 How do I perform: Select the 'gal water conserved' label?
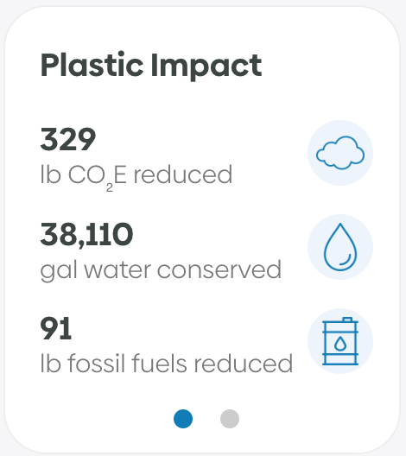click(x=161, y=271)
